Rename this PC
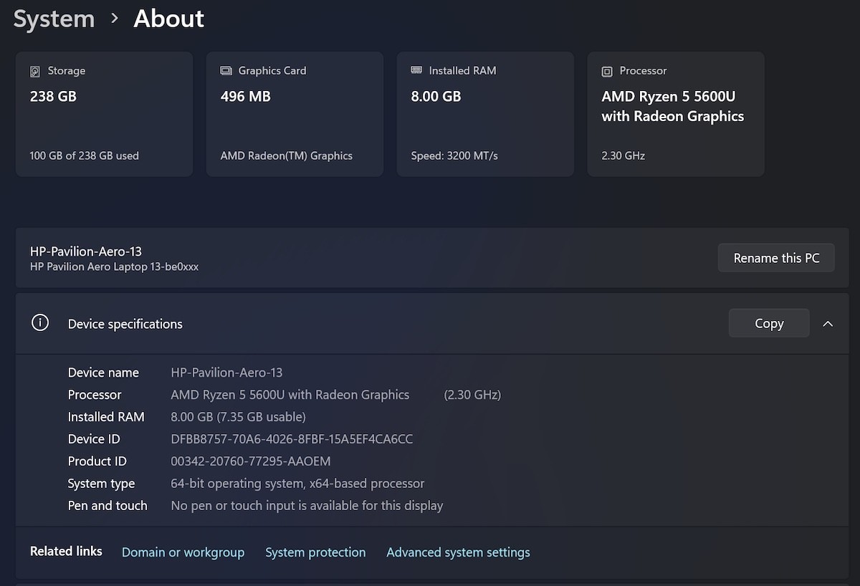 [x=776, y=258]
